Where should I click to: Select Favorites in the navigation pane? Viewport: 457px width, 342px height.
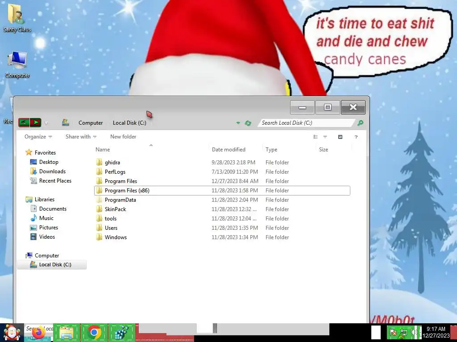click(45, 152)
